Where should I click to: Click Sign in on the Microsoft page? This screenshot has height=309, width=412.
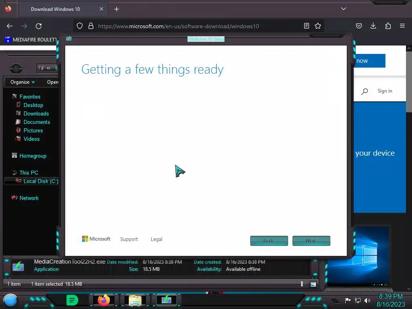coord(385,91)
